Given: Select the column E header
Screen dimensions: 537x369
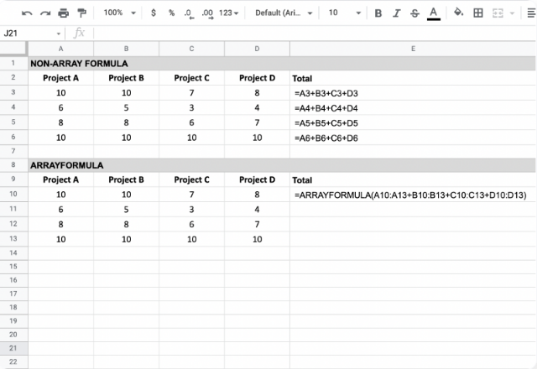Looking at the screenshot, I should pos(413,49).
